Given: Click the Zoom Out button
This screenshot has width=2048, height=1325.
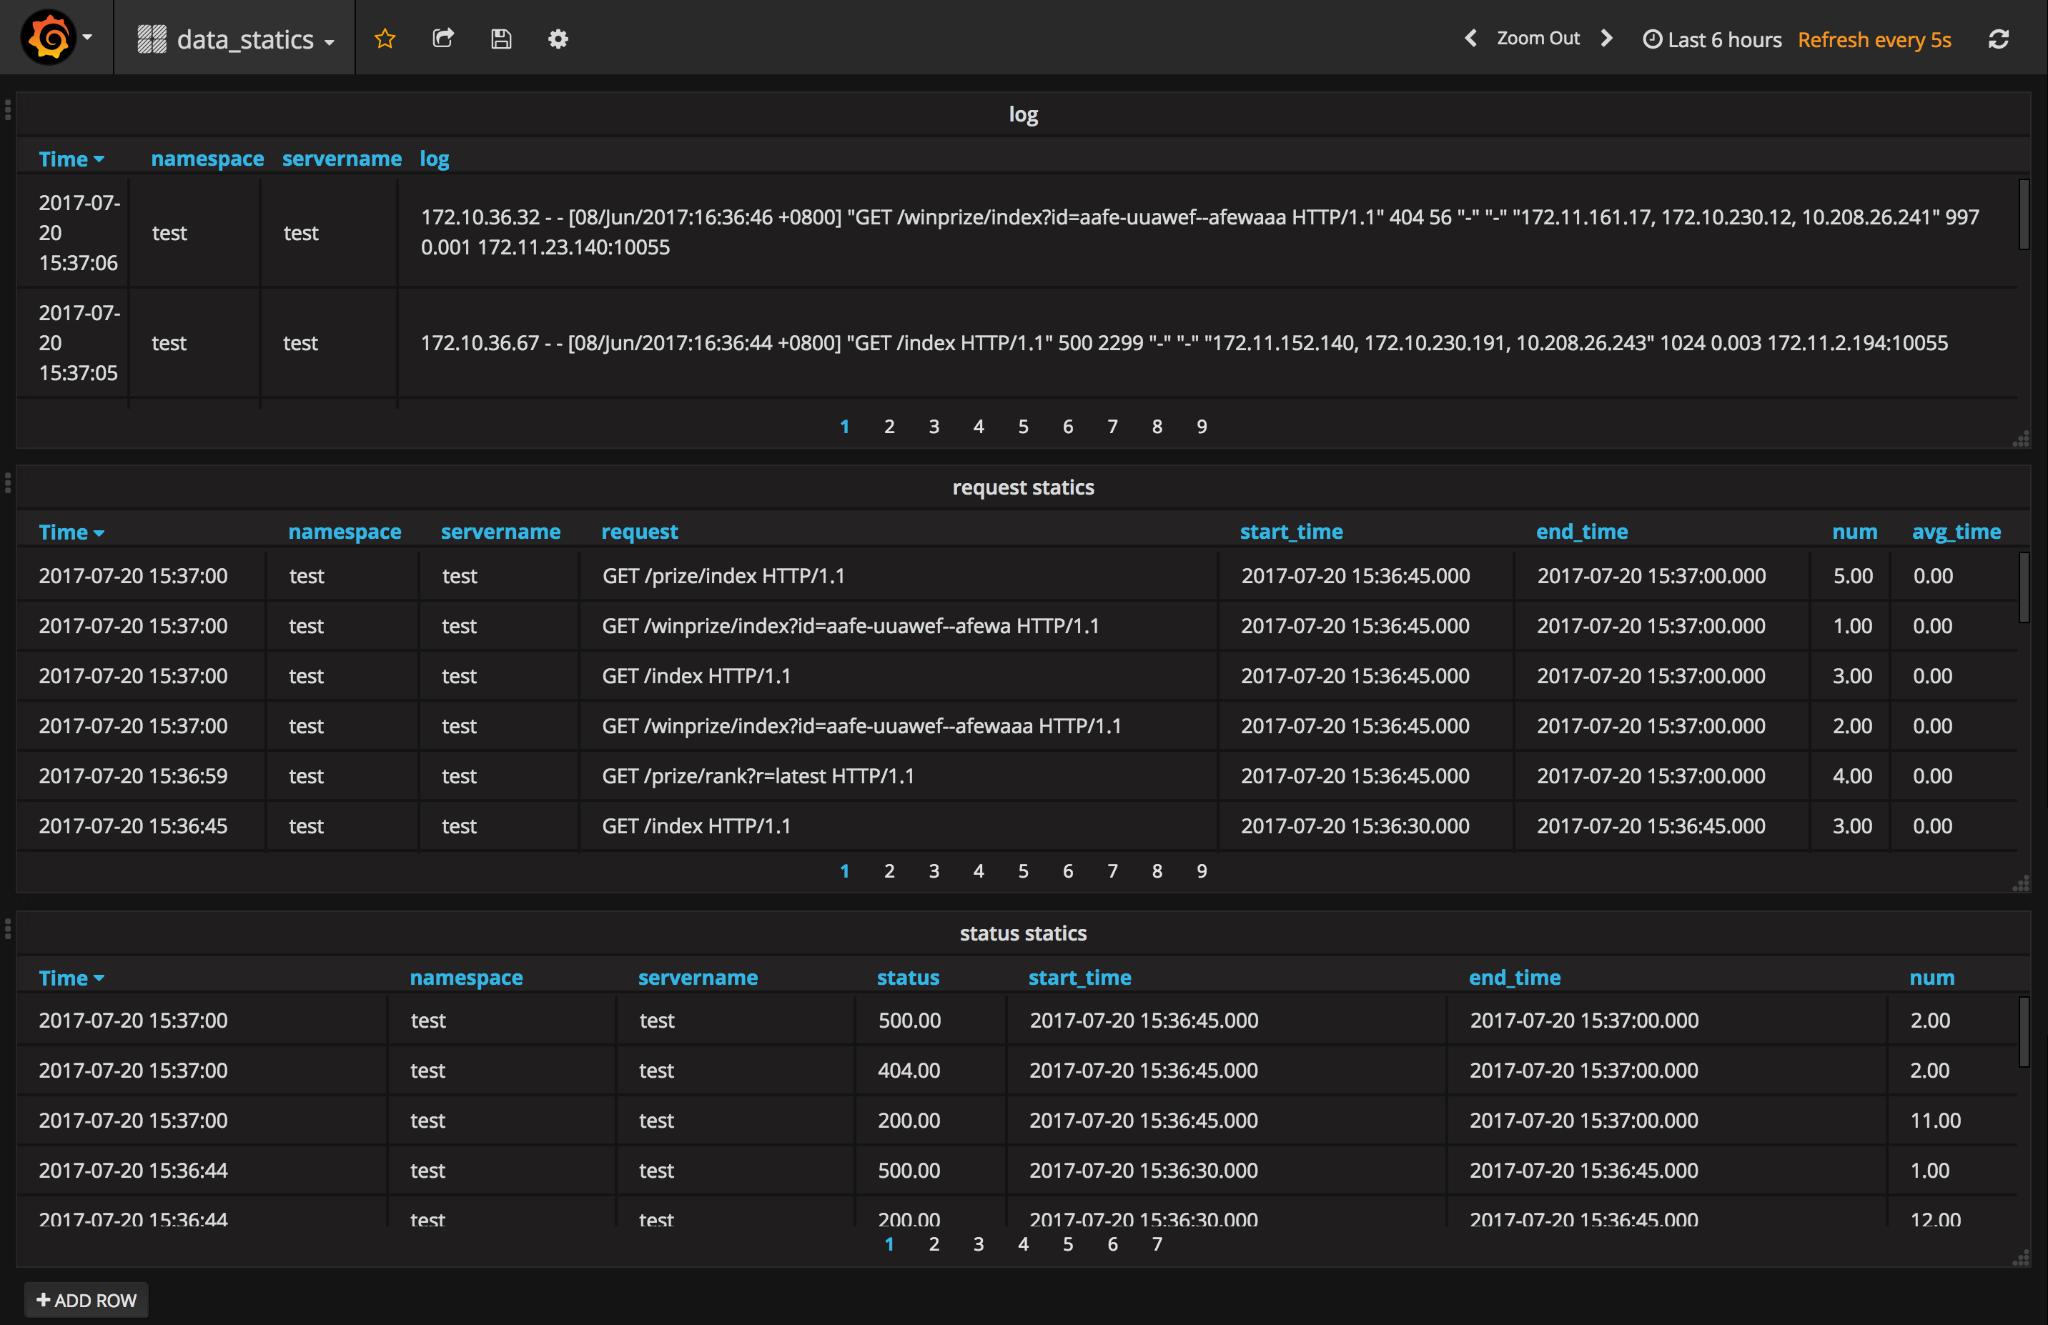Looking at the screenshot, I should click(1538, 39).
